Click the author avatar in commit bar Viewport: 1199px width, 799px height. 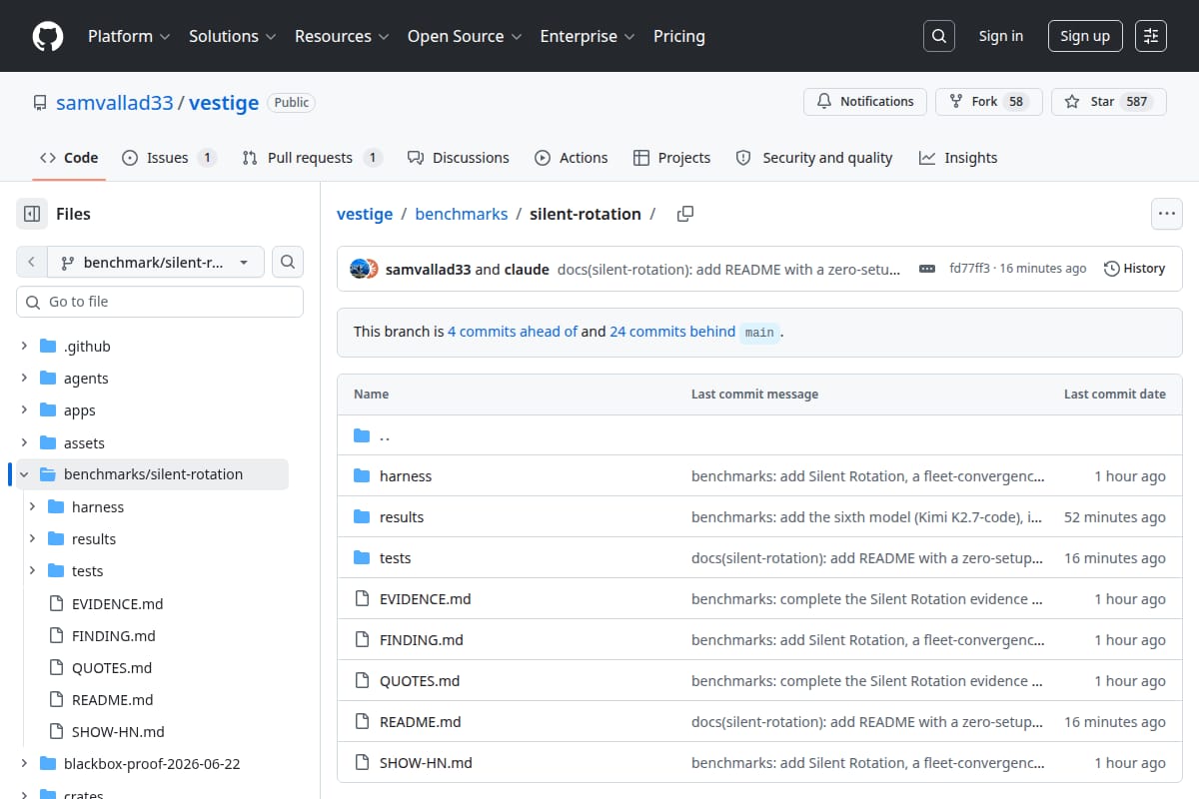[359, 269]
